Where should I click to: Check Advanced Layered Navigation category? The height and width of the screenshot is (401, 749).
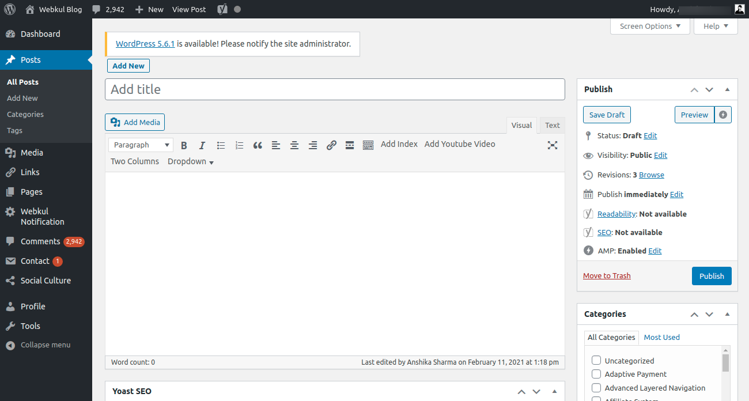click(x=596, y=388)
